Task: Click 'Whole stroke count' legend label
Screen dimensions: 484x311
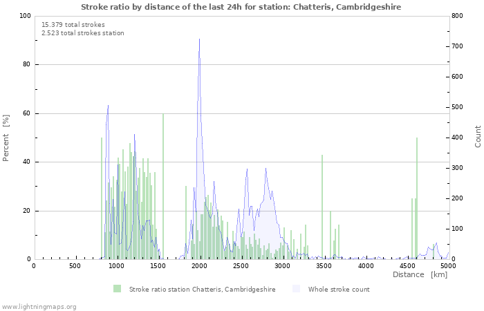Action: tap(339, 290)
